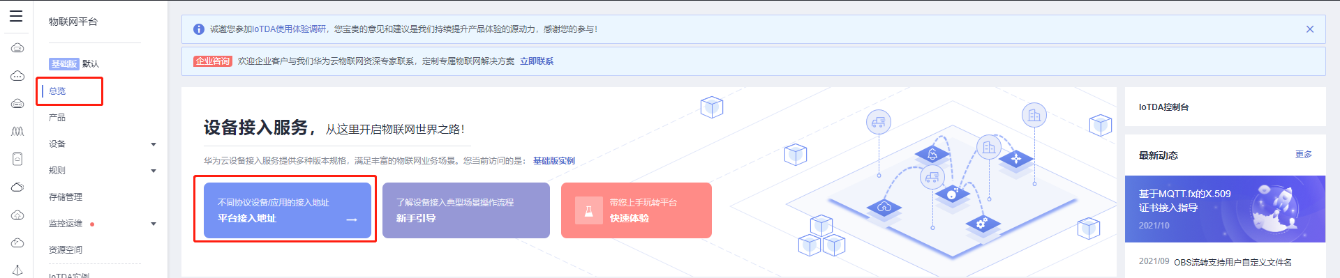Open 产品 in the sidebar
Screen dimensions: 1340x278
pyautogui.click(x=57, y=118)
